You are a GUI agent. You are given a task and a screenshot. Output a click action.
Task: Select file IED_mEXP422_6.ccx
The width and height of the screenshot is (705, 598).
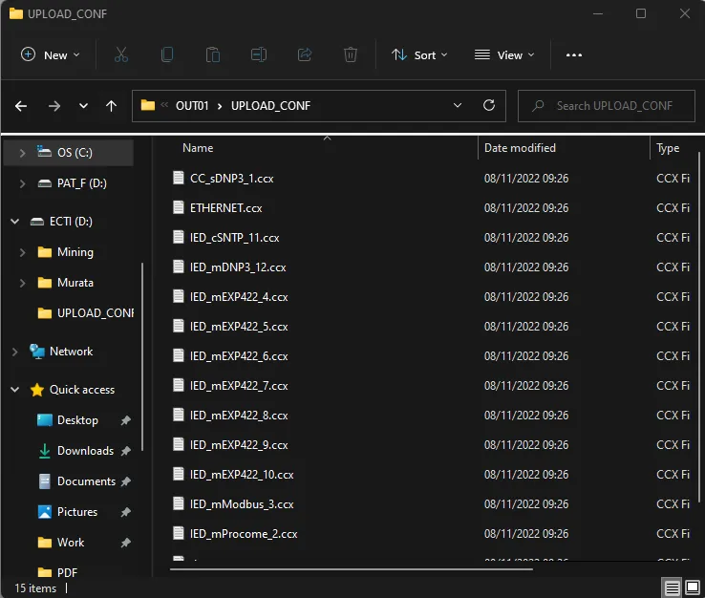pyautogui.click(x=239, y=356)
